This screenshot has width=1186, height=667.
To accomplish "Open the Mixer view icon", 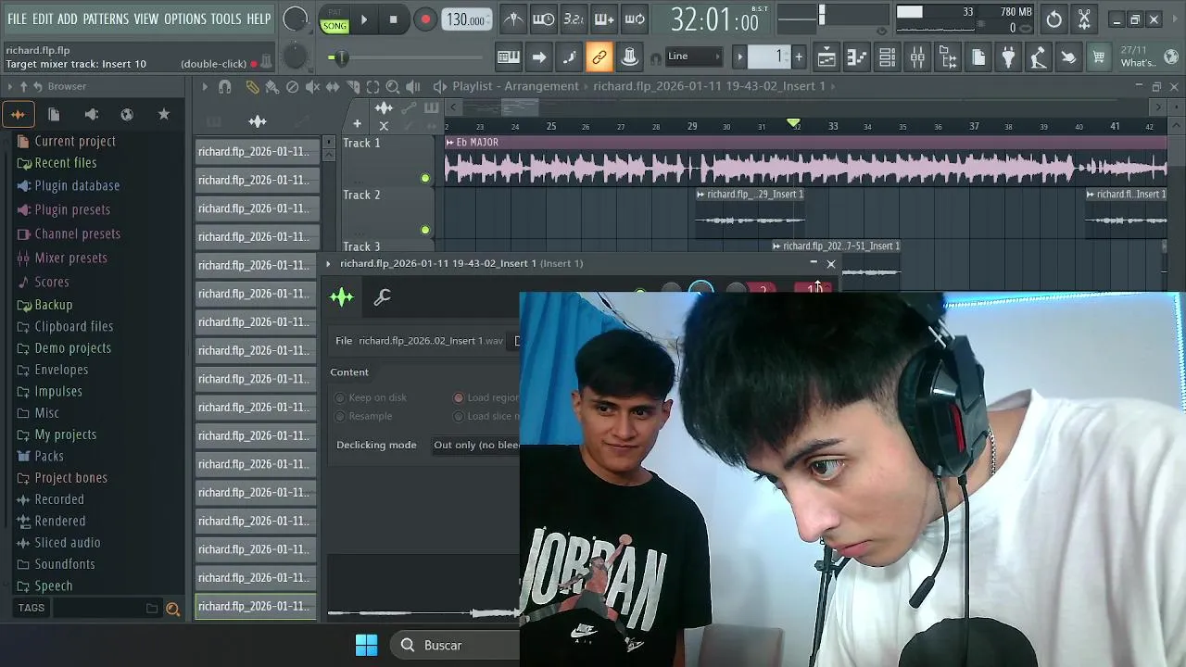I will coord(917,57).
